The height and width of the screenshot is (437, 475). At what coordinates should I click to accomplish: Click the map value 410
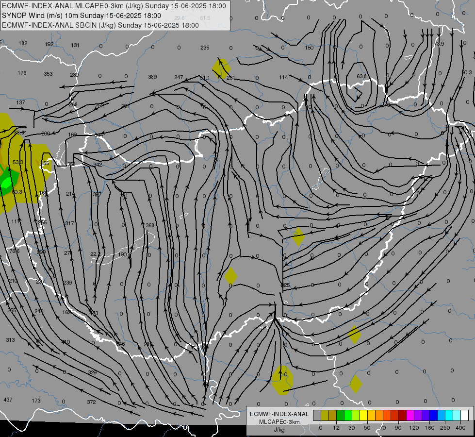pos(66,342)
